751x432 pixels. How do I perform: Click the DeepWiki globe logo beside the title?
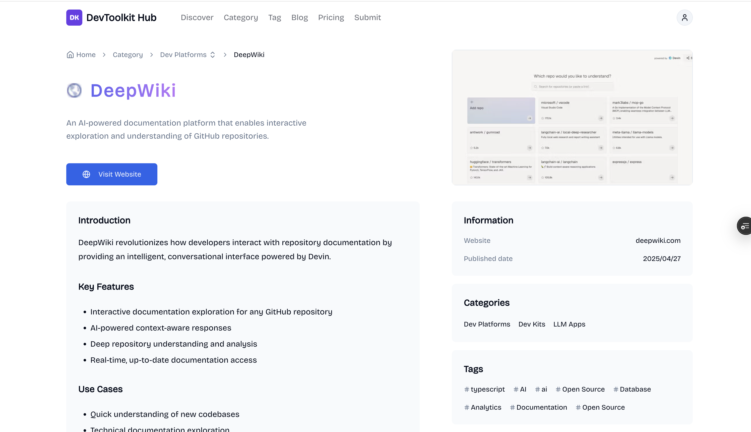pyautogui.click(x=74, y=90)
